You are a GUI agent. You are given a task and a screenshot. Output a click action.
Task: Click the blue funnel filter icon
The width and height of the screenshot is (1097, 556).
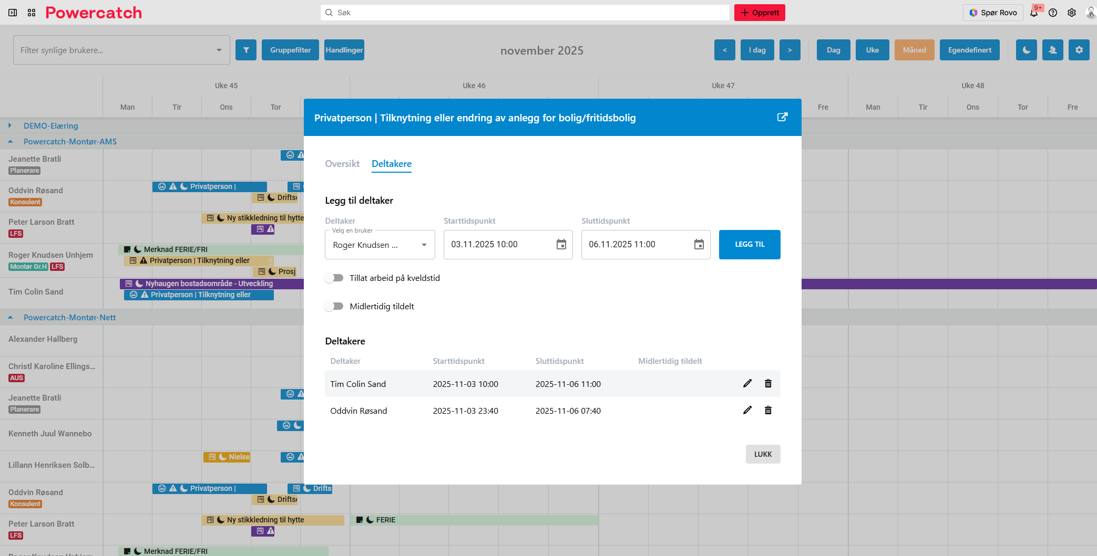(246, 50)
